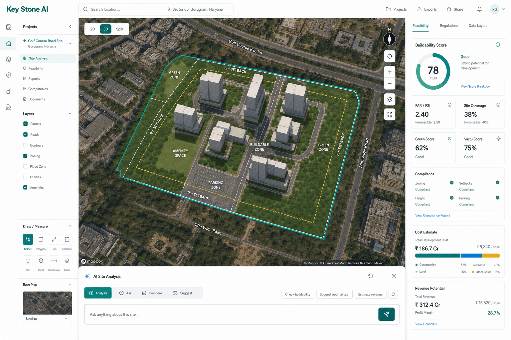Enter fullscreen map view
The image size is (511, 340).
pyautogui.click(x=390, y=115)
